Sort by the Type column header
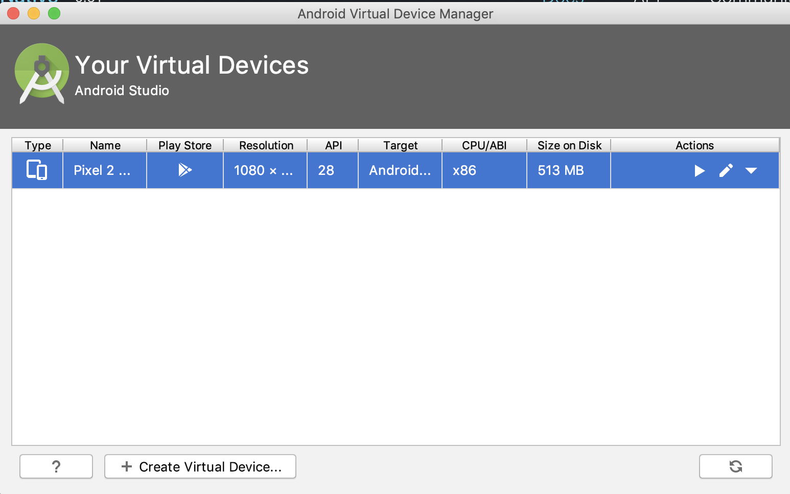The width and height of the screenshot is (790, 494). pos(38,145)
